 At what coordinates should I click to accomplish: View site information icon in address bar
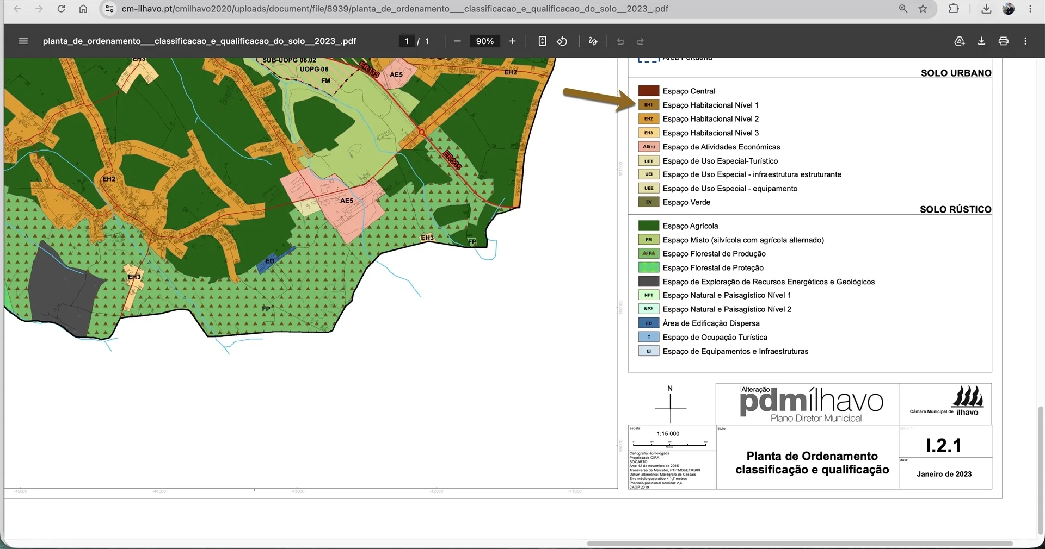click(109, 9)
